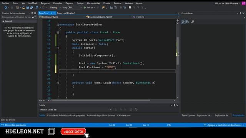Switch to C# Interactive tab
Screen dimensions: 246x138
click(x=124, y=115)
